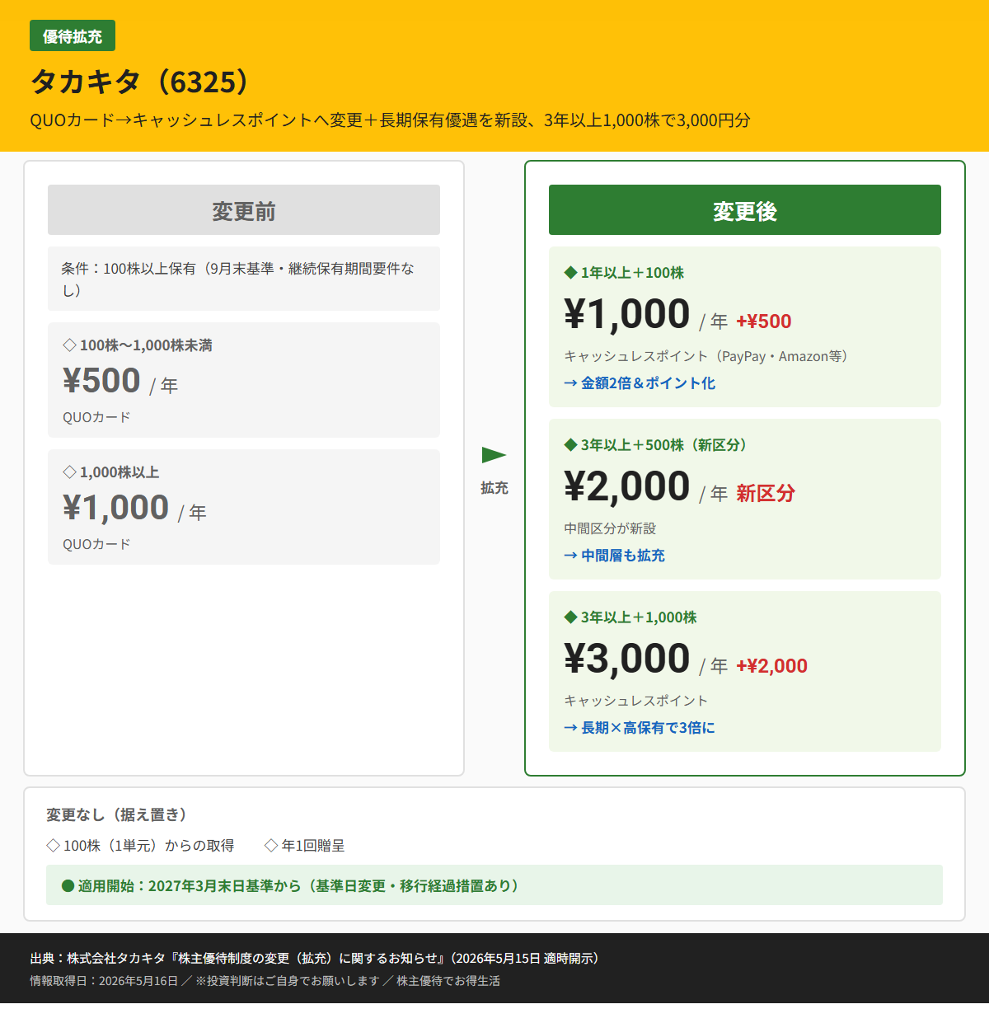Click the 年1回贈呈 text
The width and height of the screenshot is (989, 1023).
click(x=313, y=846)
